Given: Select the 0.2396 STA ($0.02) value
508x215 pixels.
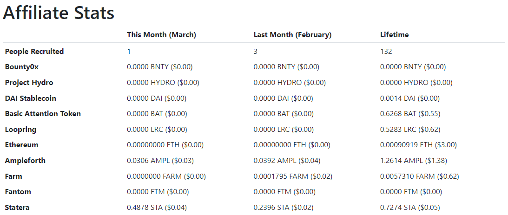Looking at the screenshot, I should coord(284,207).
